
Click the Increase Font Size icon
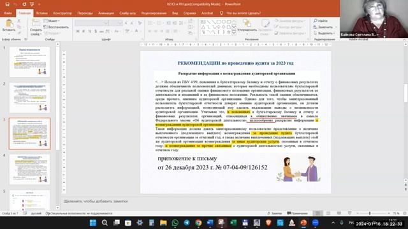pos(126,23)
